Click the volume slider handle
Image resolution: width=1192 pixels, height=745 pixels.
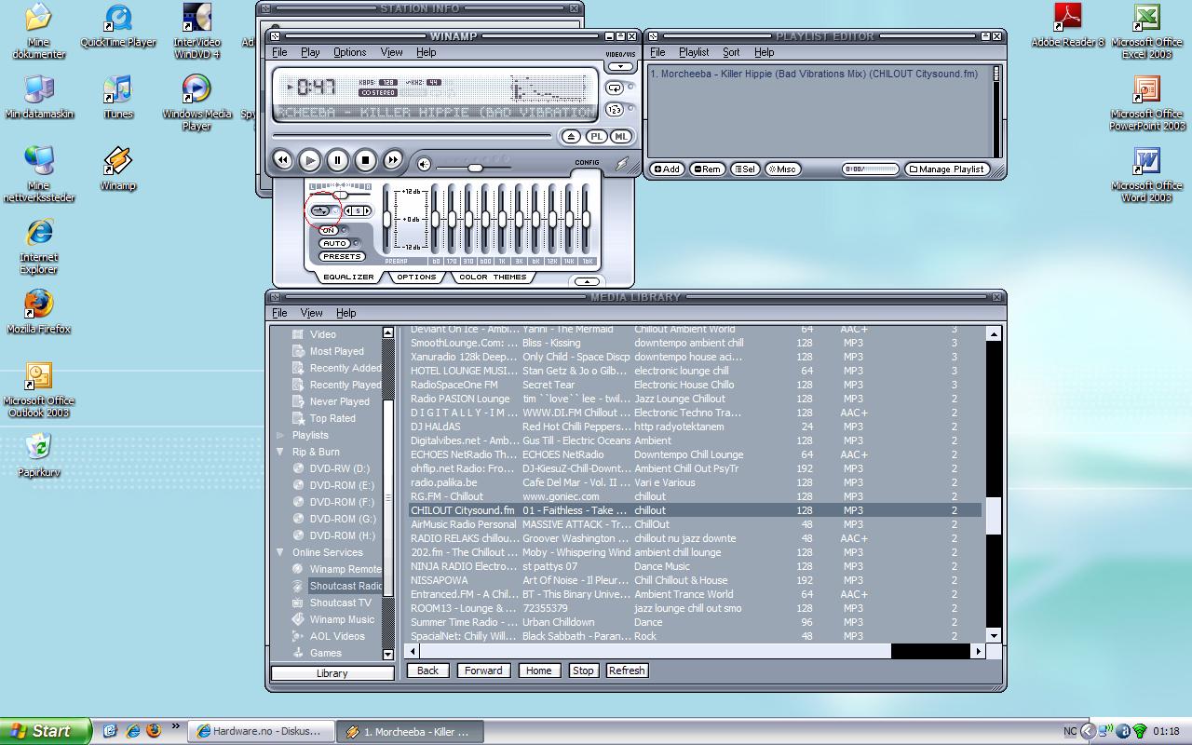[475, 168]
